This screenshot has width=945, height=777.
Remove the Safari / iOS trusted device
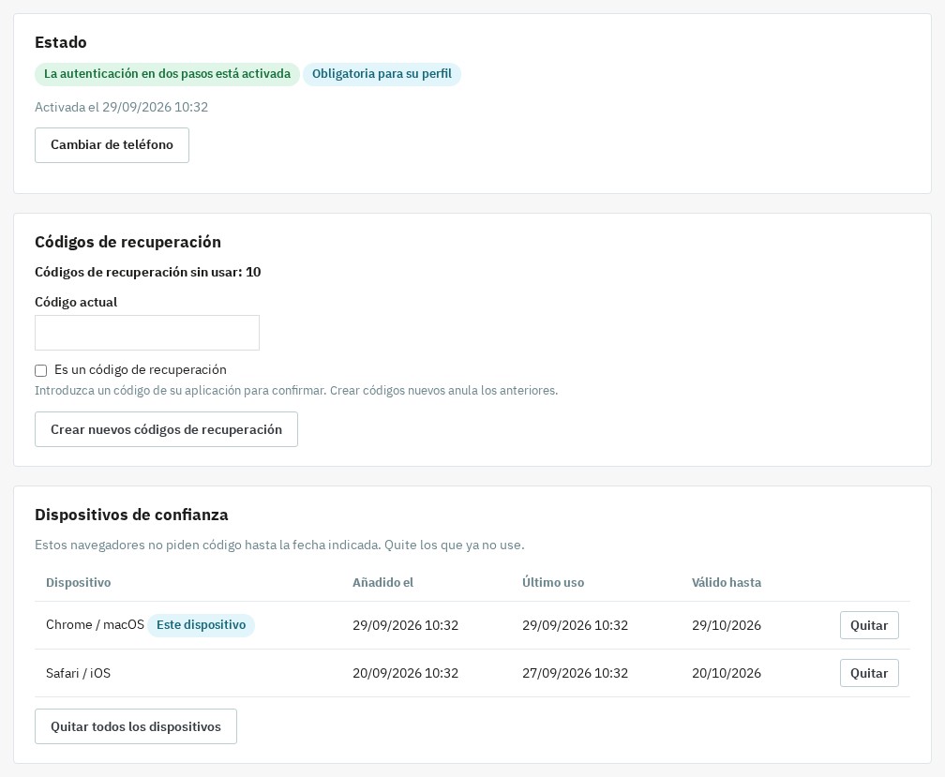click(x=869, y=673)
